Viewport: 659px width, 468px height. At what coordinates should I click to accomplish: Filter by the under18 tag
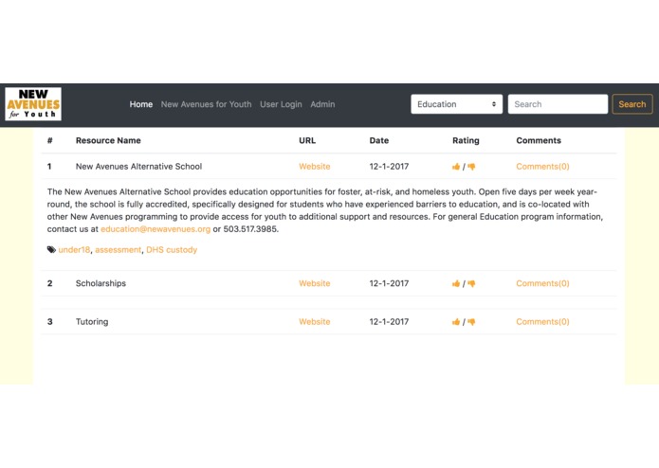tap(74, 250)
